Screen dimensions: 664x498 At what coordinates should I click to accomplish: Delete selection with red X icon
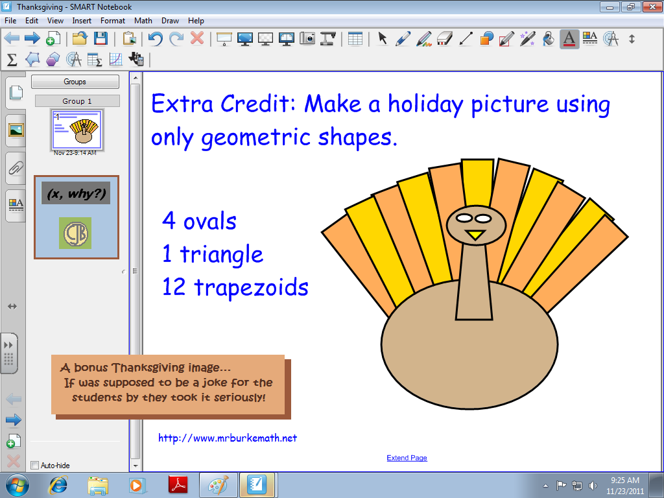pyautogui.click(x=197, y=38)
